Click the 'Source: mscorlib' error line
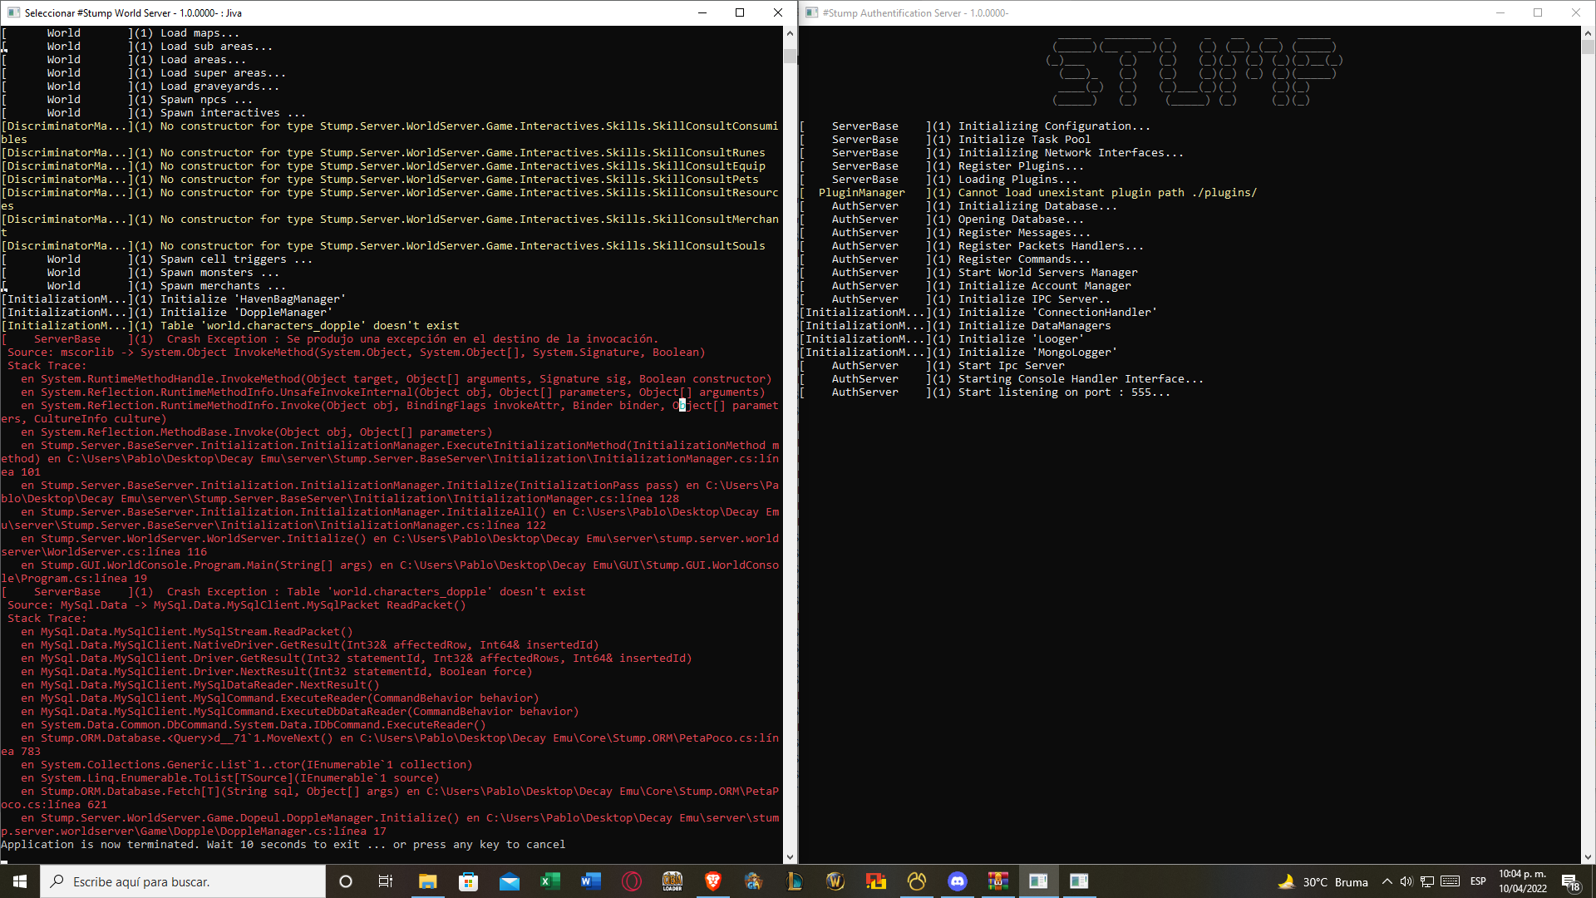Image resolution: width=1596 pixels, height=898 pixels. pyautogui.click(x=356, y=353)
